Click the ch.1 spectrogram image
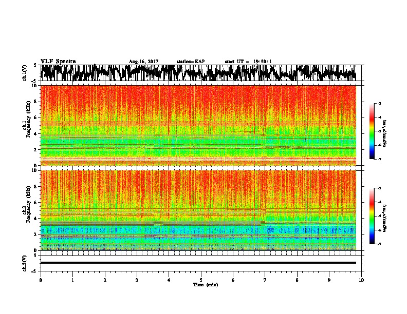The height and width of the screenshot is (314, 407). [x=198, y=125]
